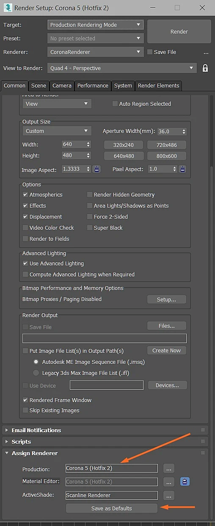215x526 pixels.
Task: Open the ActiveShade renderer chooser ellipsis button
Action: [169, 495]
